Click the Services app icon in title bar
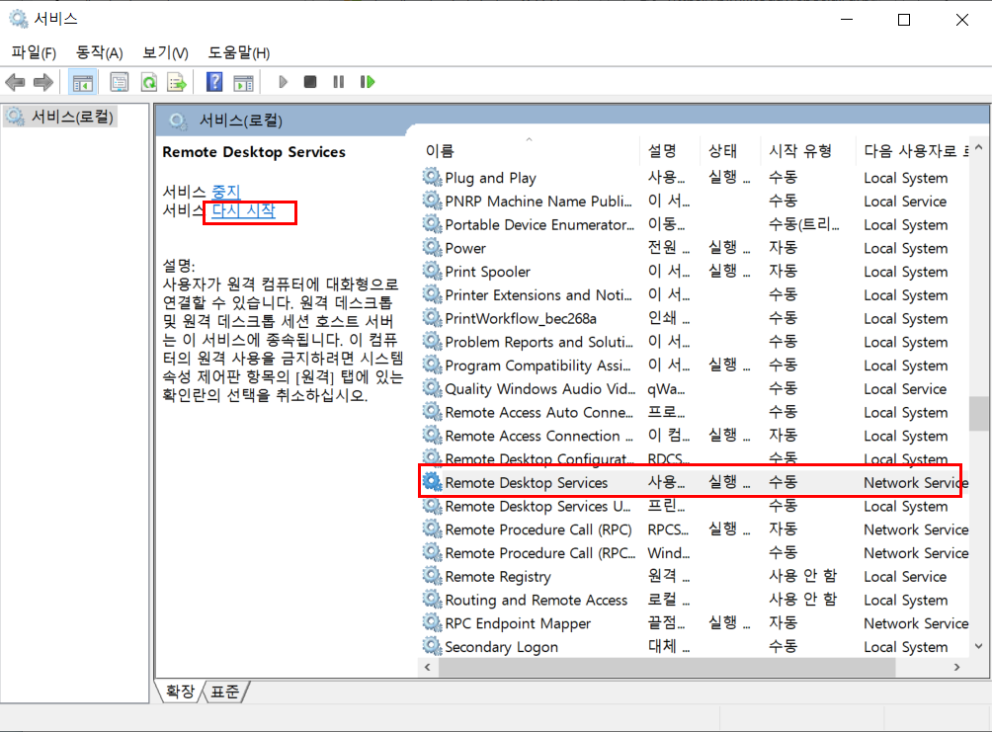Screen dimensions: 992x732 (x=19, y=19)
